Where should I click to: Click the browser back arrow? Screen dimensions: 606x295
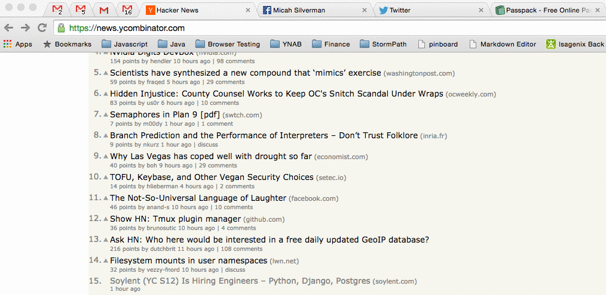click(x=9, y=28)
